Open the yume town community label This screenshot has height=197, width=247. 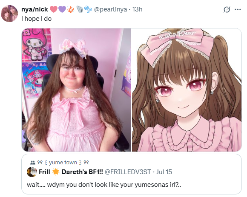(x=63, y=163)
